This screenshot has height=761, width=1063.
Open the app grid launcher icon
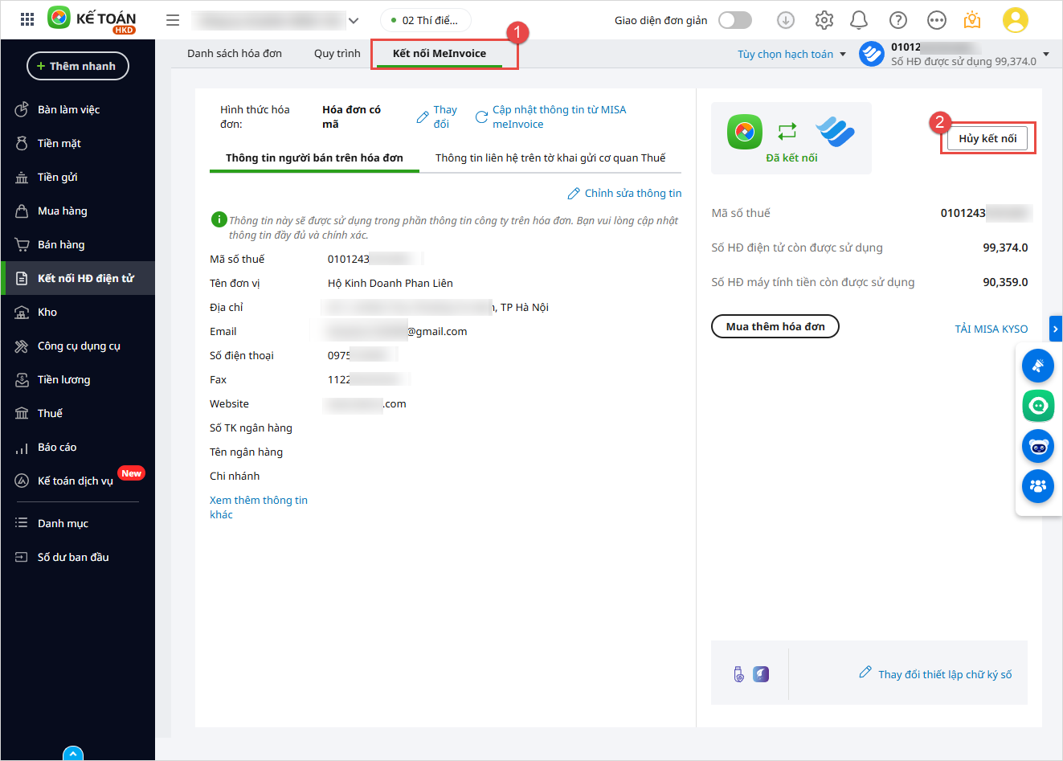[27, 20]
